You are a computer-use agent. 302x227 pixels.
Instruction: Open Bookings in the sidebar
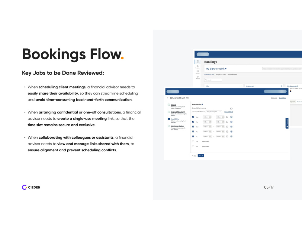(x=198, y=61)
